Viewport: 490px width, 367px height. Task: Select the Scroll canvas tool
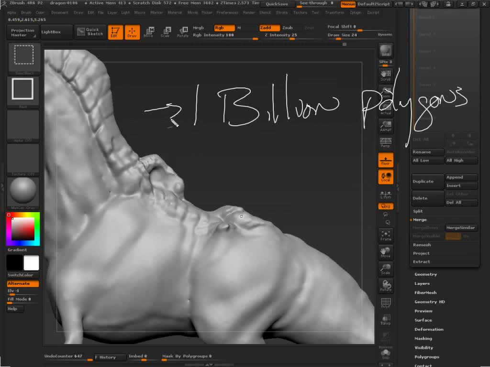(385, 75)
